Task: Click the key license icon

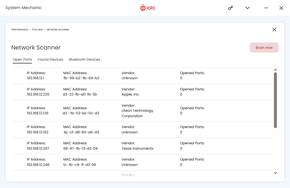Action: 231,8
